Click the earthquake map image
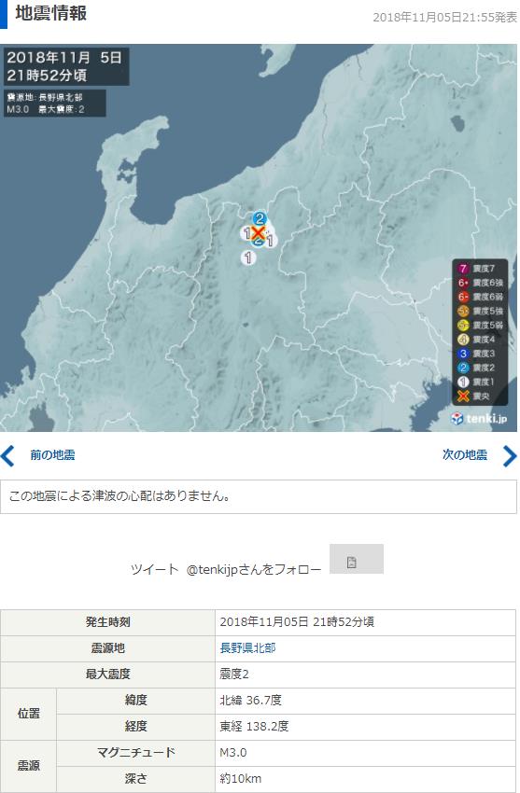520x793 pixels. pos(259,238)
